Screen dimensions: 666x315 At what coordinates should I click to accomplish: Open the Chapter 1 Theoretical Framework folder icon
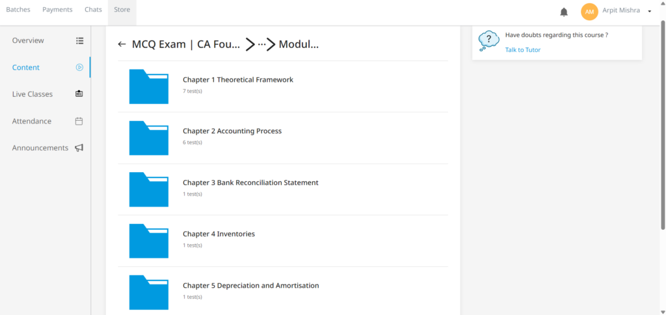coord(149,86)
